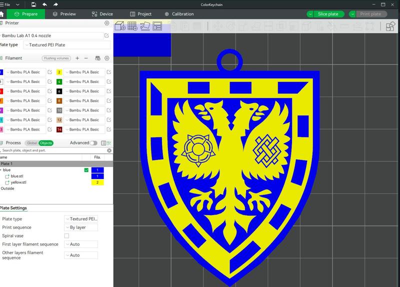The image size is (400, 287).
Task: Open filament 2 Bambu PLA Basic dropdown
Action: click(x=84, y=72)
